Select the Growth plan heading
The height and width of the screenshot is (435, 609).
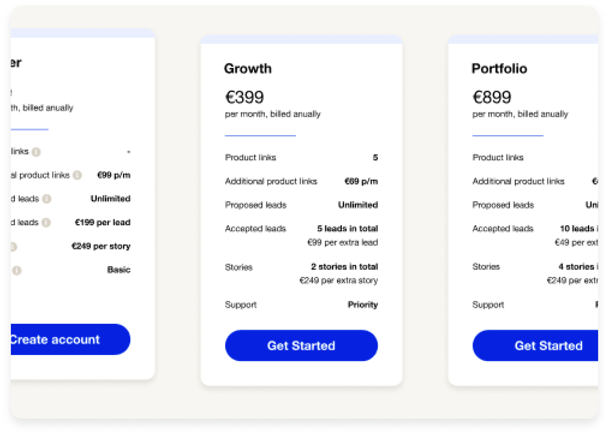coord(248,69)
